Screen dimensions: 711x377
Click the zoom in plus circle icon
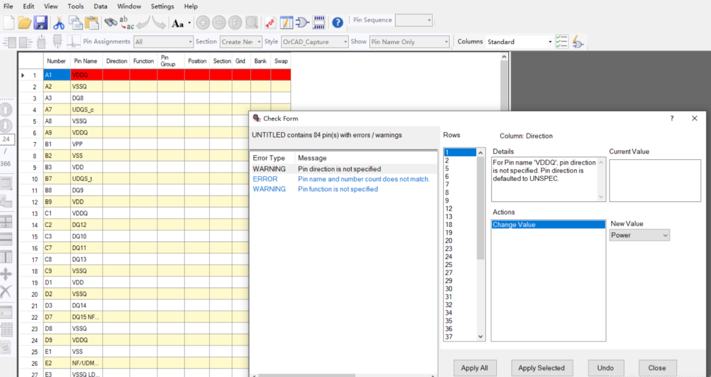(x=203, y=22)
